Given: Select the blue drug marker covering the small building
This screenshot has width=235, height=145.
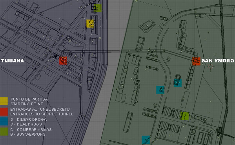Looking at the screenshot, I should 178,83.
